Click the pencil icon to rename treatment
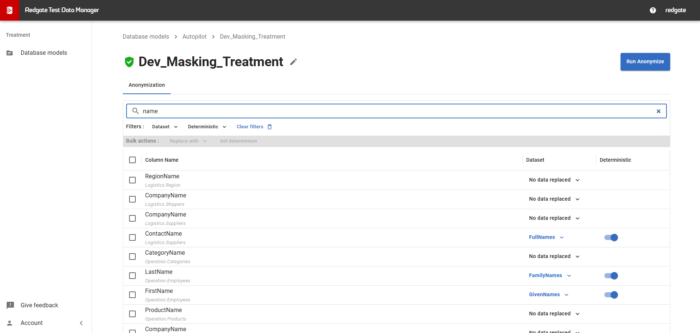This screenshot has width=700, height=333. click(293, 62)
